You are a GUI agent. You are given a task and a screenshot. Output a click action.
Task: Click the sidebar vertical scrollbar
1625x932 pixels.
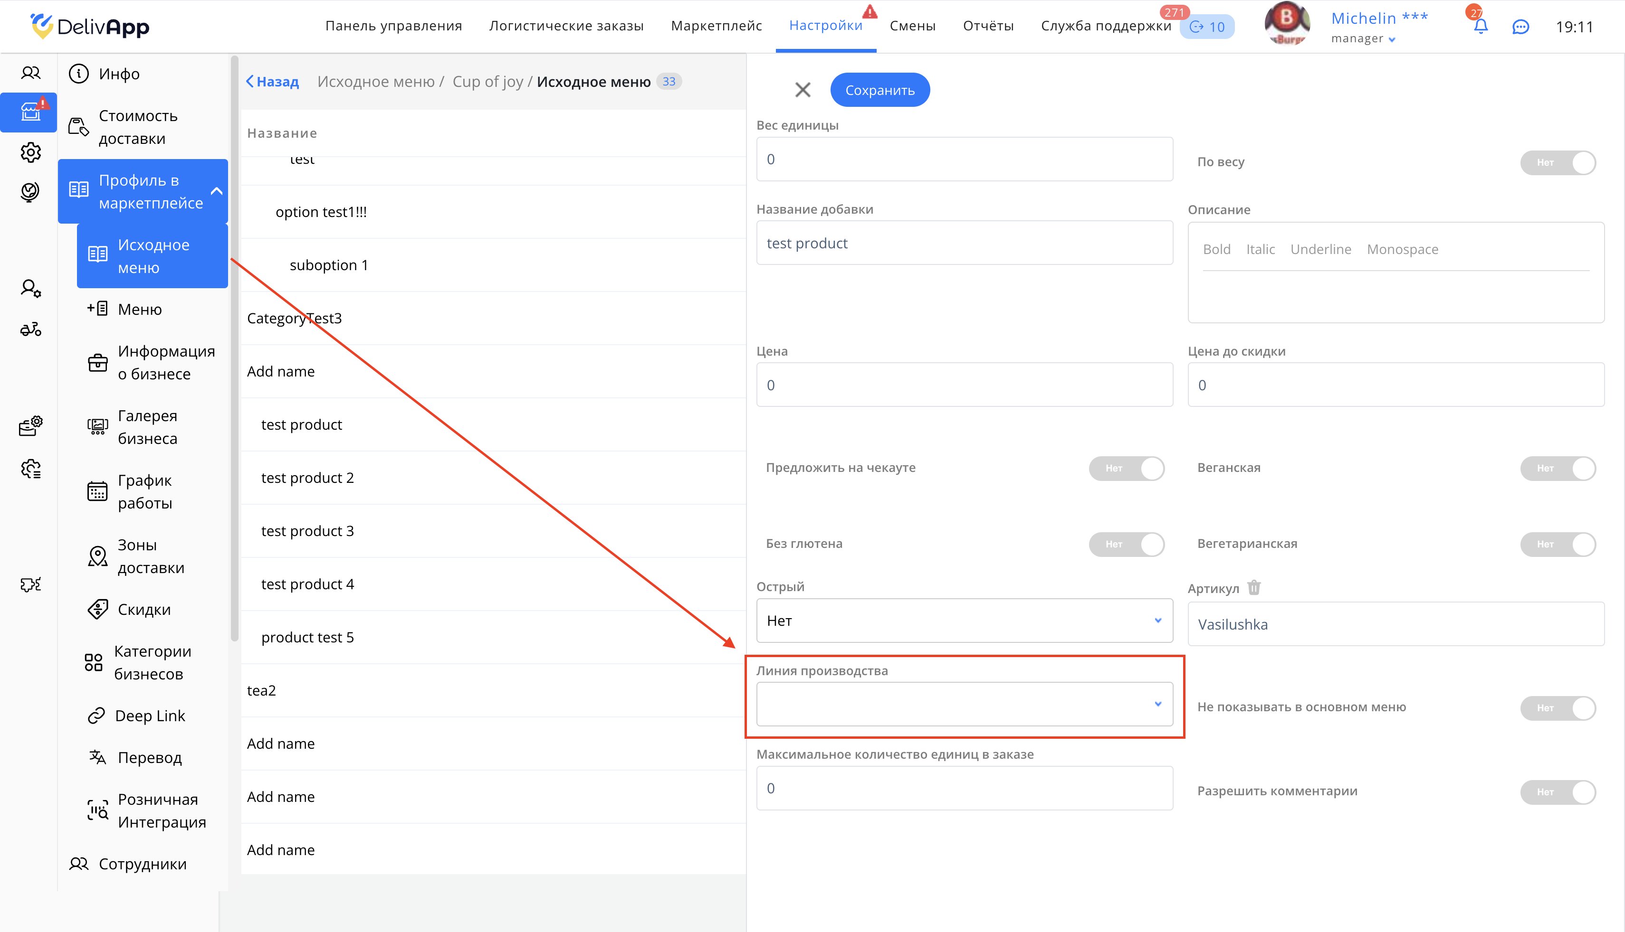tap(234, 349)
